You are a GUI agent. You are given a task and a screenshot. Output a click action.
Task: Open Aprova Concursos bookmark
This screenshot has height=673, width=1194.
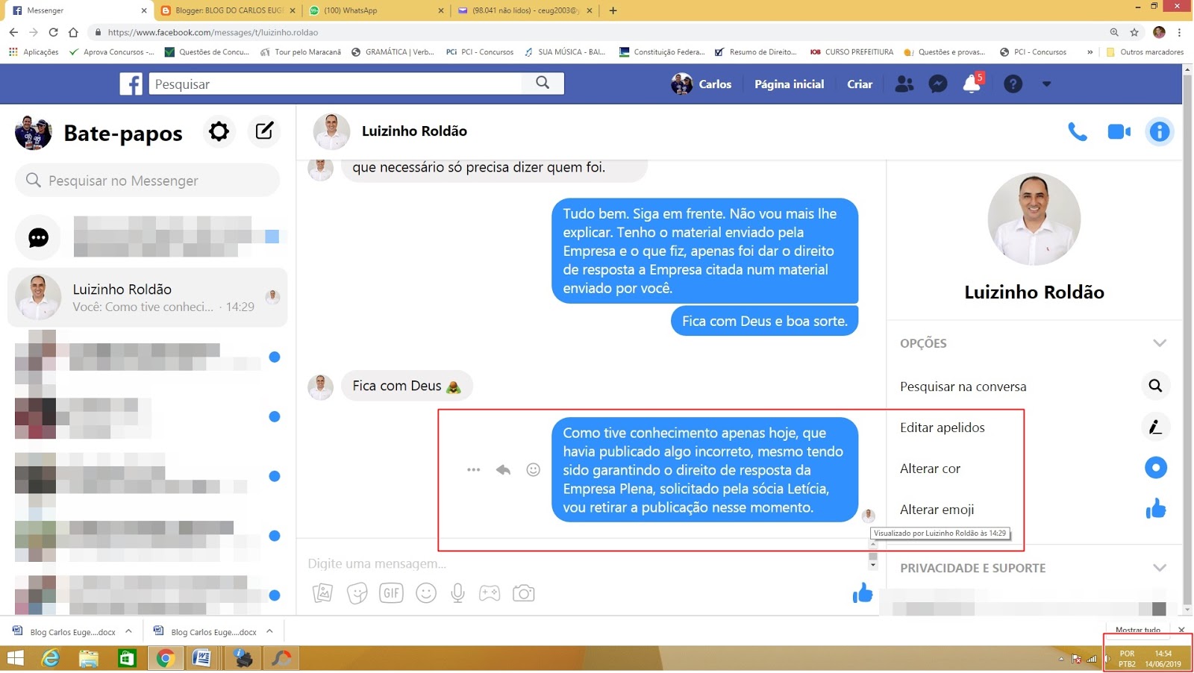coord(111,52)
